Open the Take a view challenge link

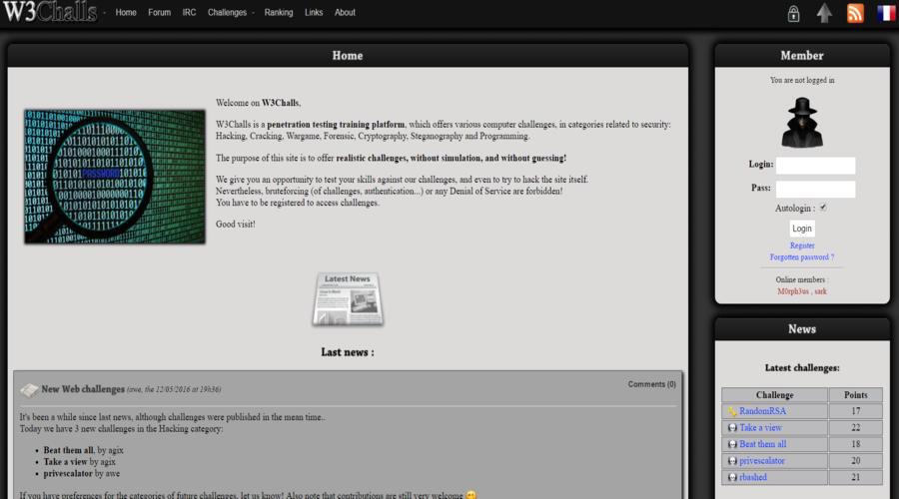[760, 428]
